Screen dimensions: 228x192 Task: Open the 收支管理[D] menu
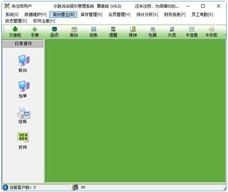[16, 21]
